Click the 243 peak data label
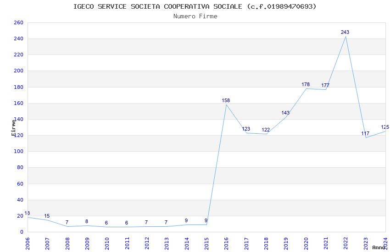Viewport: 390px width, 252px height. click(345, 32)
